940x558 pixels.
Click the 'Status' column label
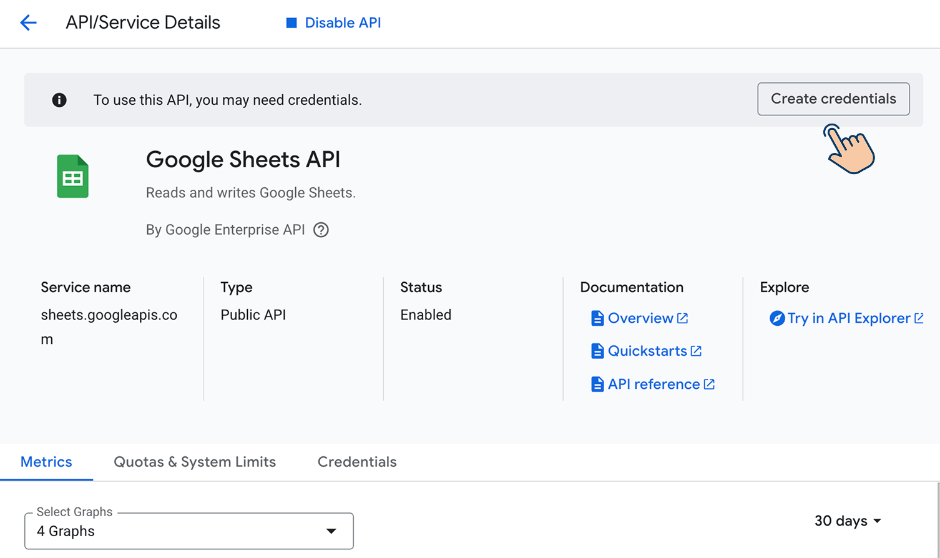pos(421,287)
